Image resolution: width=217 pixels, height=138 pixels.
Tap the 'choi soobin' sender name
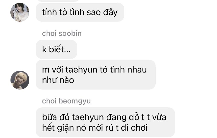62,34
